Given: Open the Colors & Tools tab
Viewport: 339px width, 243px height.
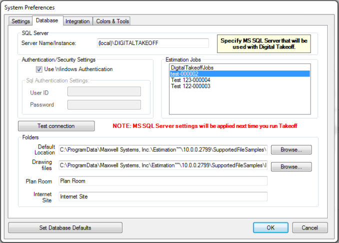Looking at the screenshot, I should click(112, 21).
